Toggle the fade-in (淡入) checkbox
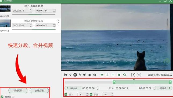 [66, 95]
